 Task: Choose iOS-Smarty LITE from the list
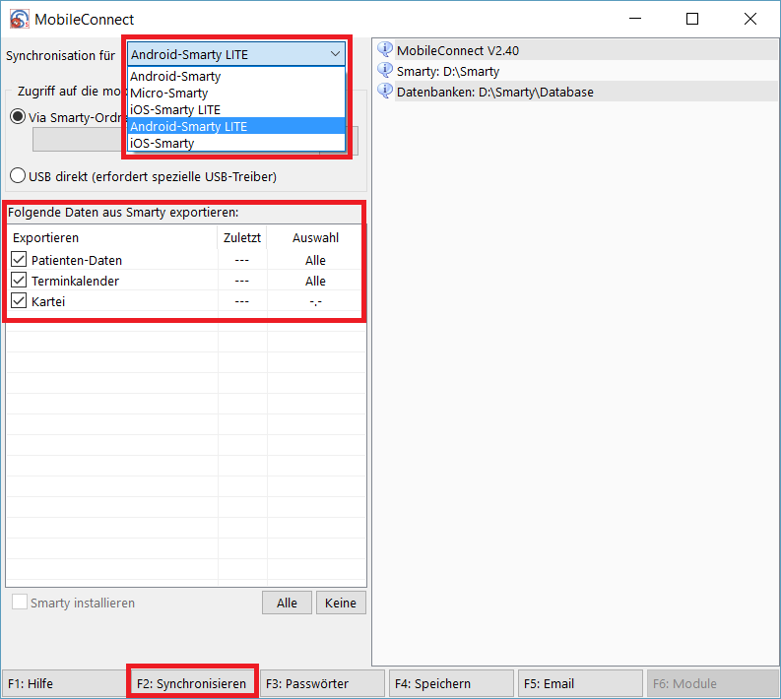tap(236, 109)
